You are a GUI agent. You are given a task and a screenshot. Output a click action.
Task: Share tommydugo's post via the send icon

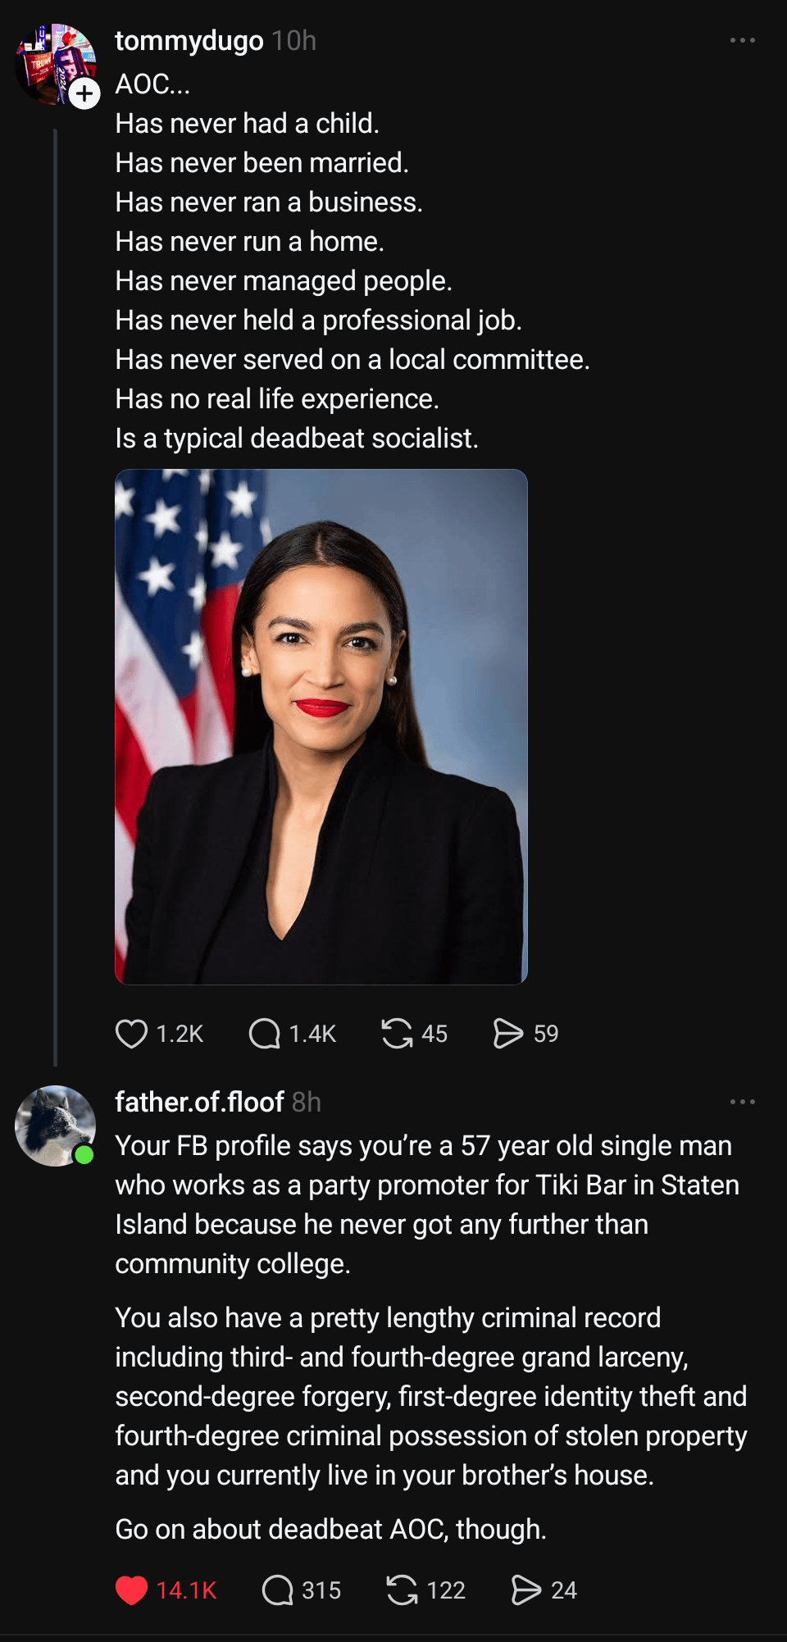[x=508, y=1034]
